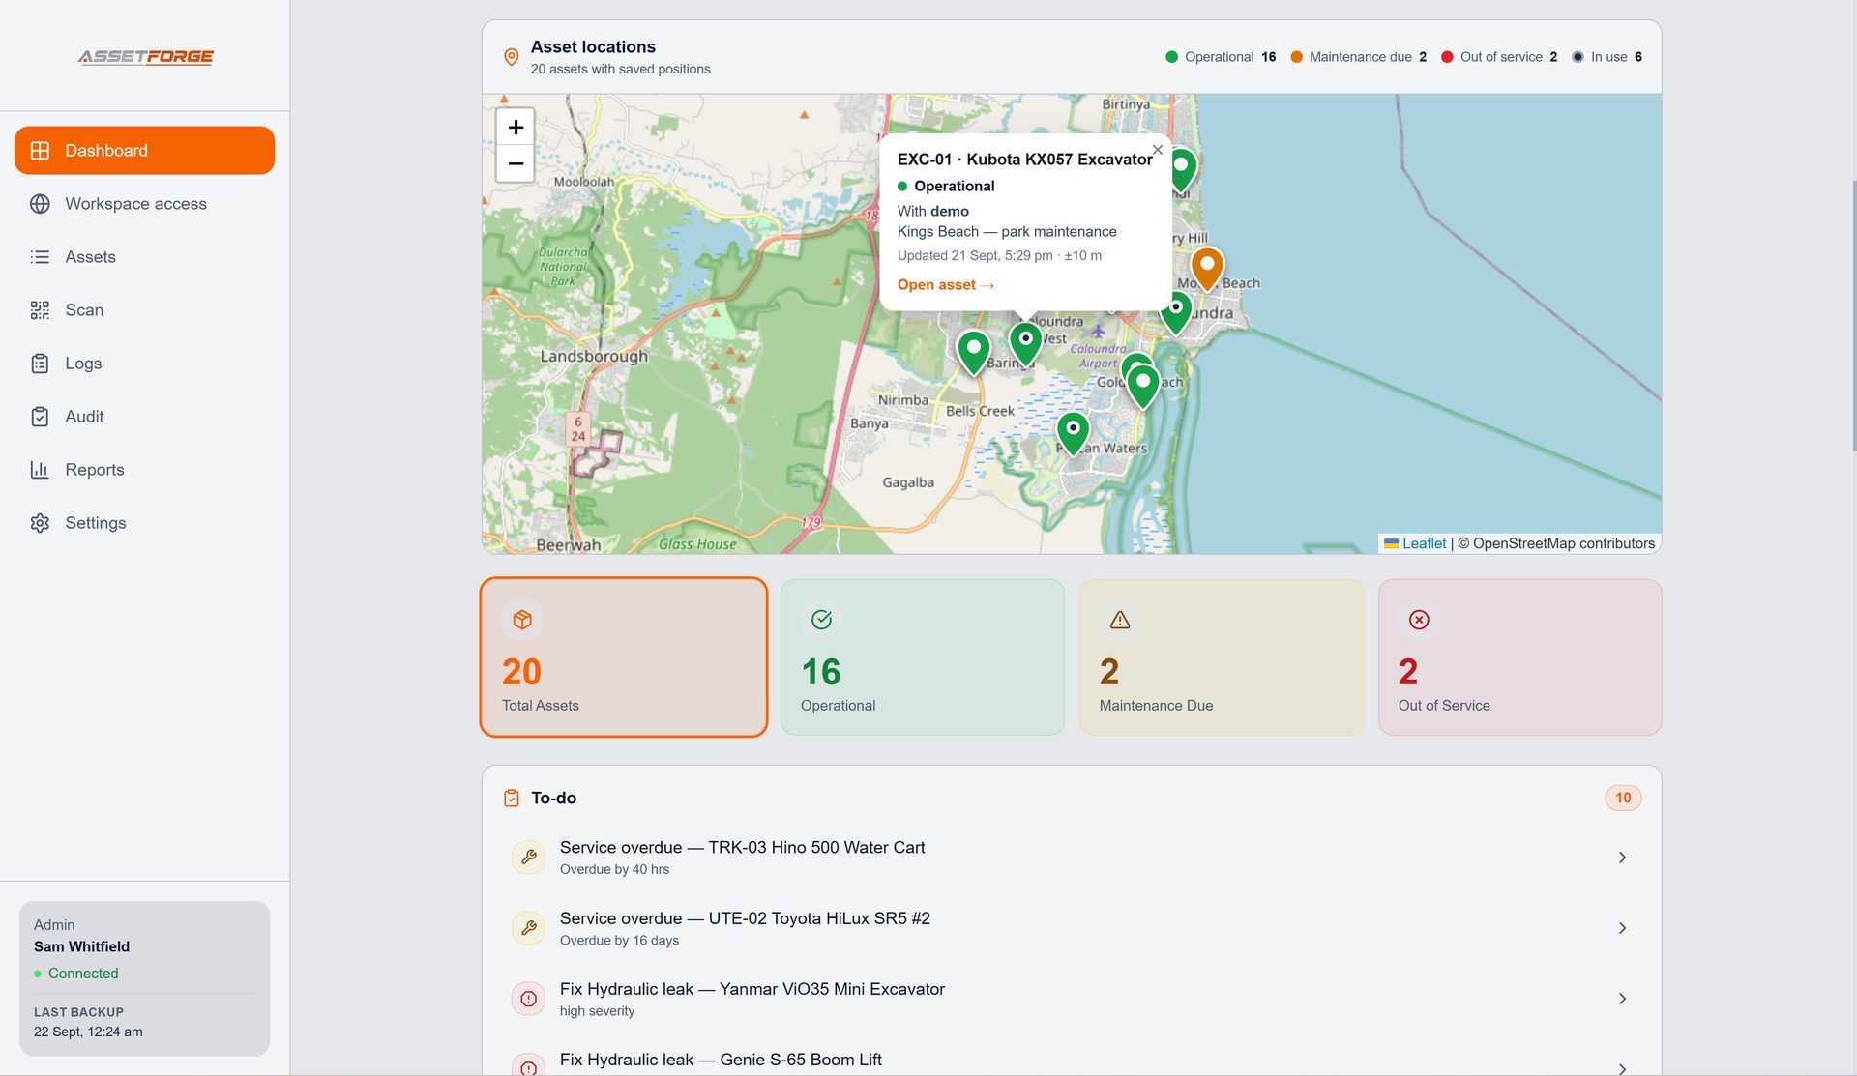Click the Out of service red legend dot
1857x1076 pixels.
[1447, 57]
